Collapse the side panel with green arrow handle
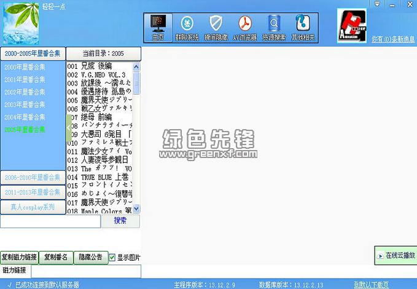Screen dimensions: 417x289 coord(69,130)
